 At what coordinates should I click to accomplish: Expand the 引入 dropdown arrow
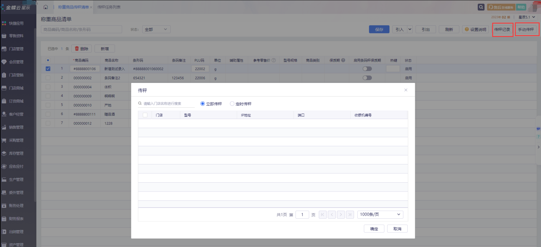[x=410, y=29]
